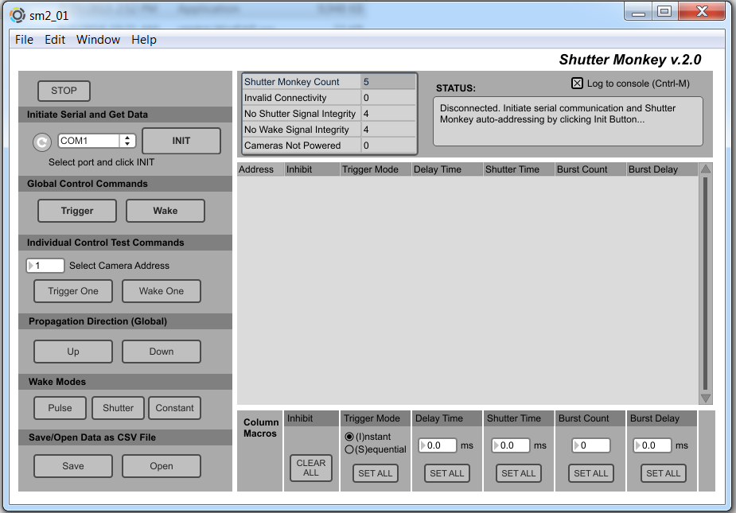Click the Shutter Time macro value field
Image resolution: width=736 pixels, height=513 pixels.
click(x=511, y=445)
